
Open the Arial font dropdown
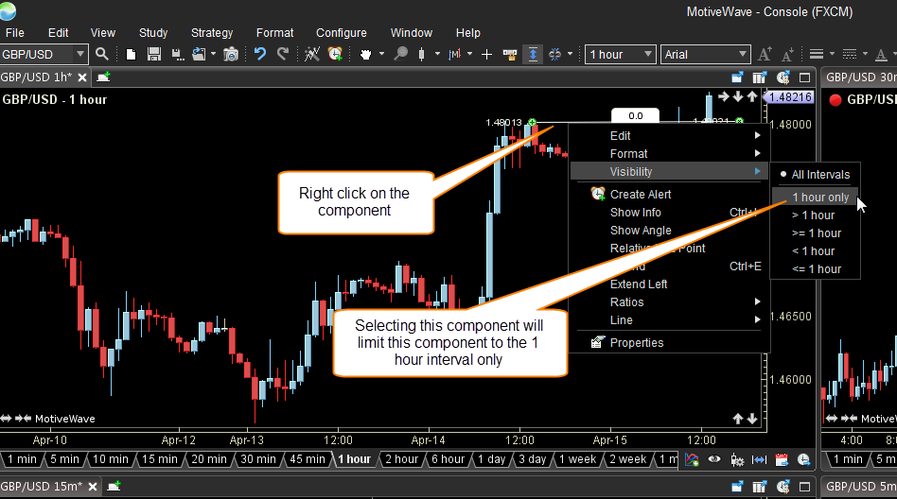(743, 54)
